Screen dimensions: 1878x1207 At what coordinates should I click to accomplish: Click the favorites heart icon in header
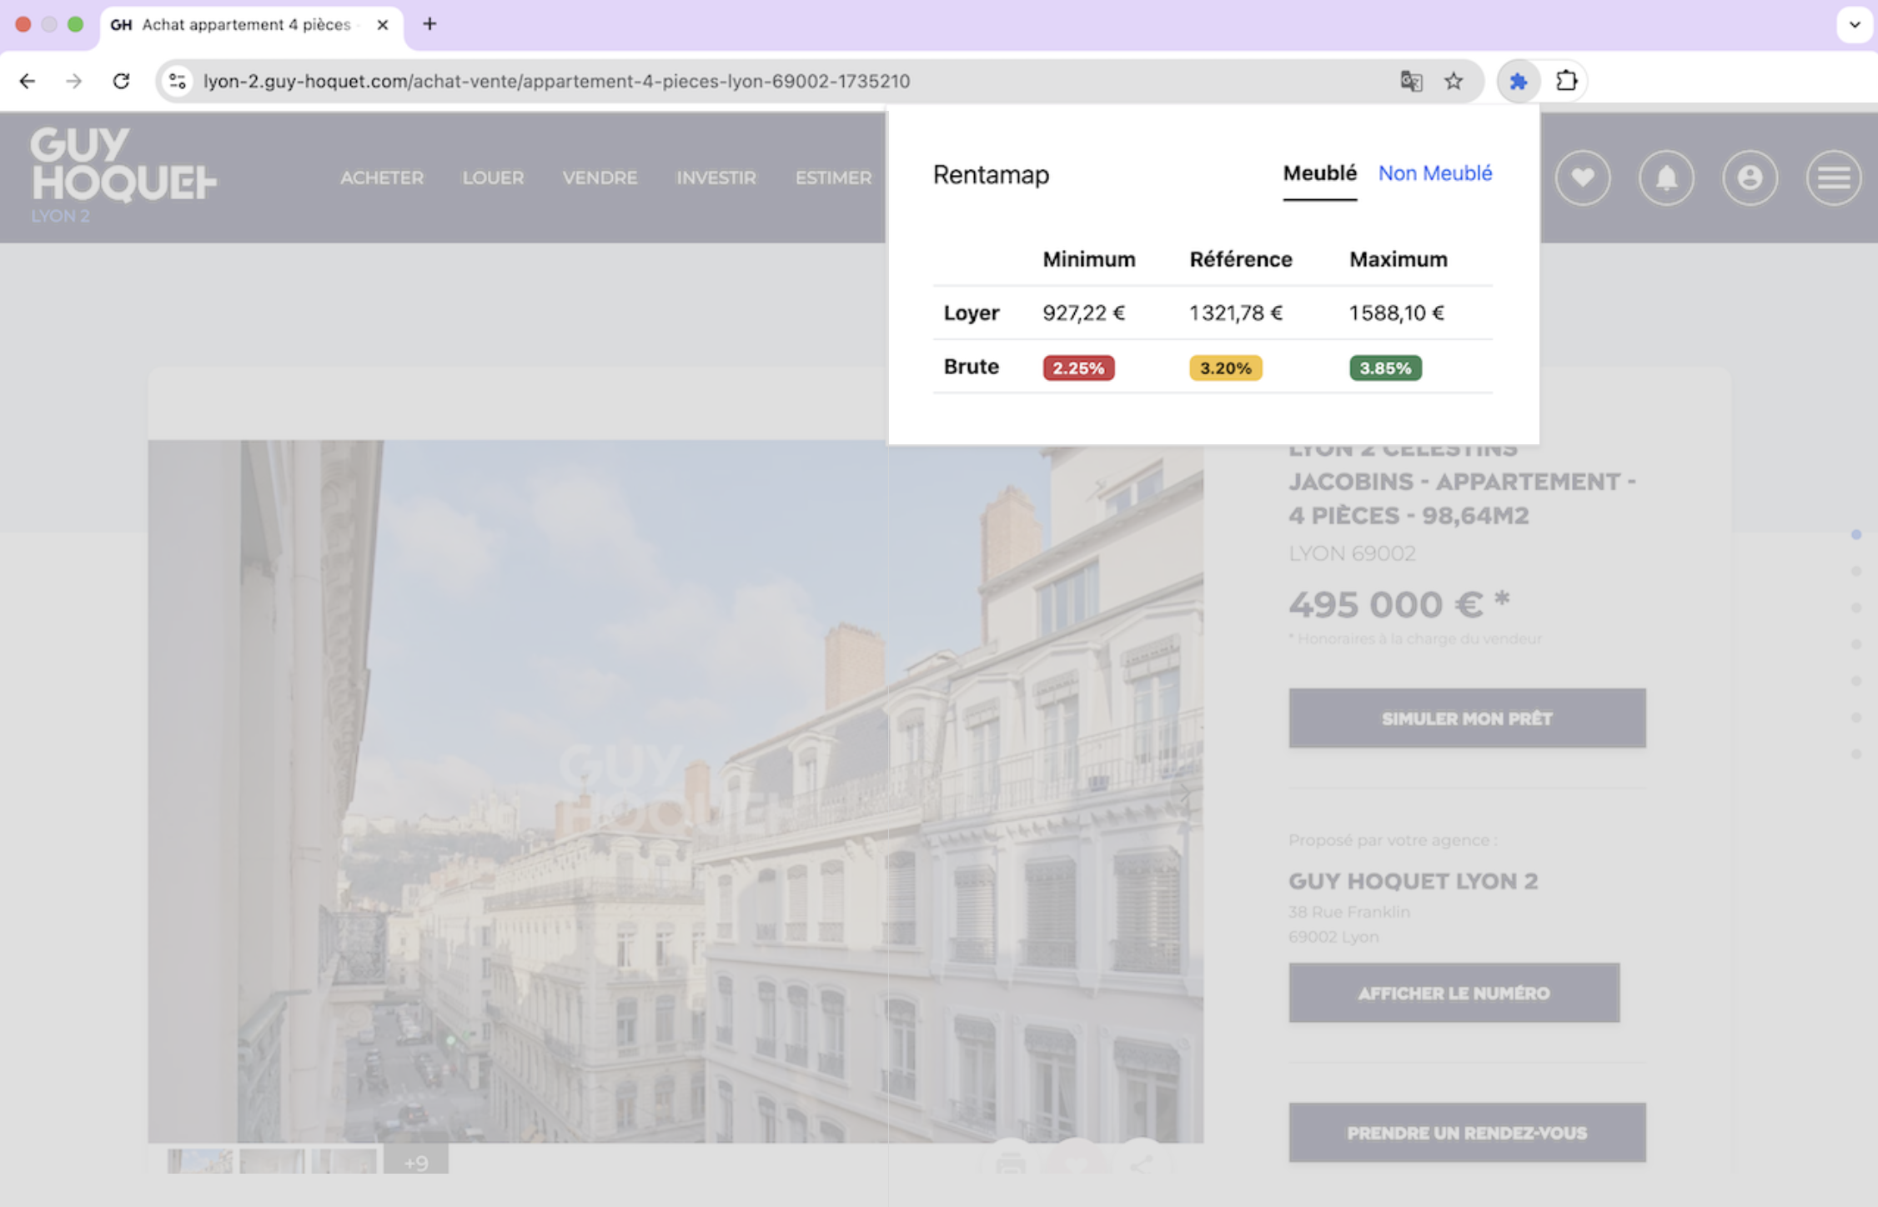click(1582, 178)
